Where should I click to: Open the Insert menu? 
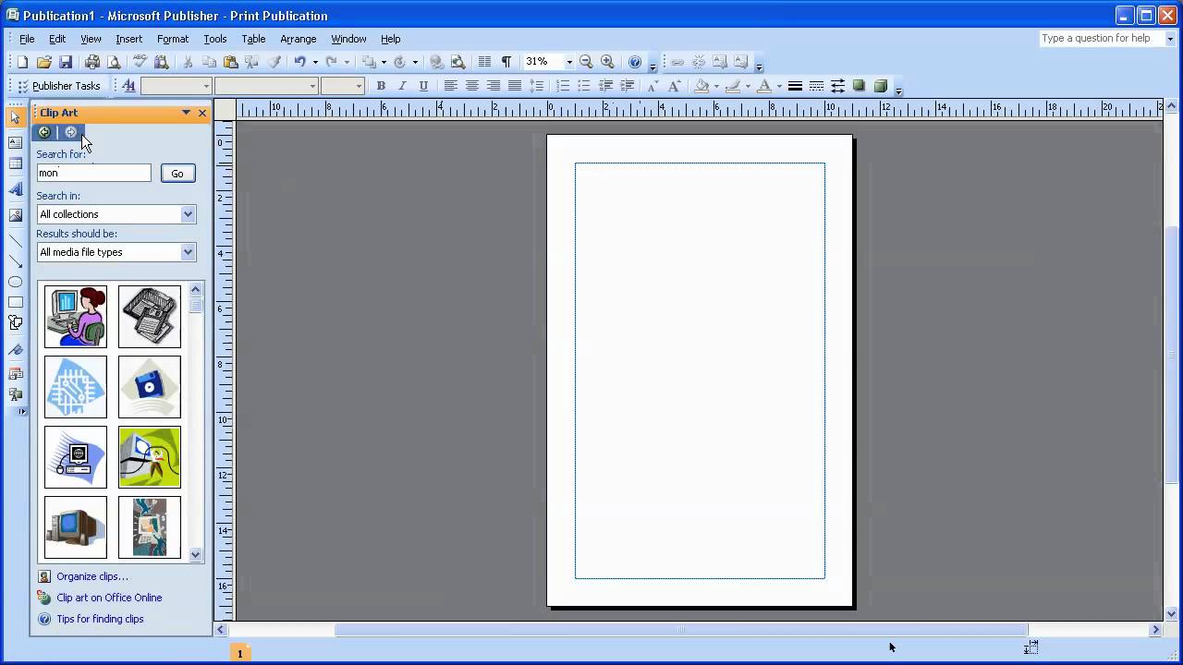pyautogui.click(x=128, y=39)
